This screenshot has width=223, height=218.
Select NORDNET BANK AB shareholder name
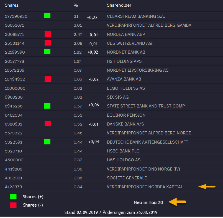(126, 52)
